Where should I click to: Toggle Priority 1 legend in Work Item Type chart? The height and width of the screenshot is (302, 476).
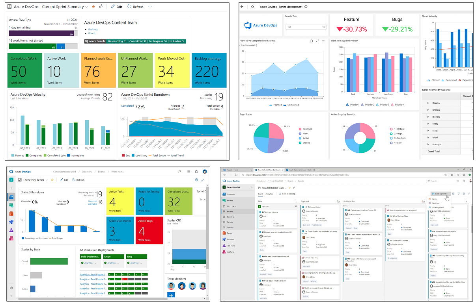(353, 105)
